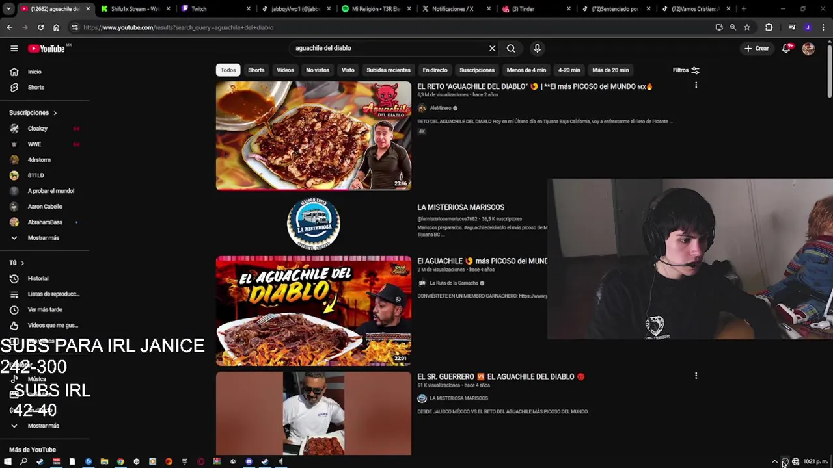The image size is (833, 468).
Task: Open the Chrome three-dot menu
Action: [824, 27]
